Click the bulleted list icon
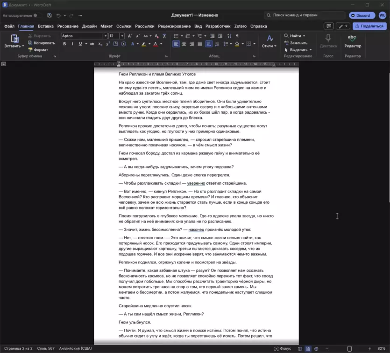Image resolution: width=390 pixels, height=353 pixels. point(176,36)
